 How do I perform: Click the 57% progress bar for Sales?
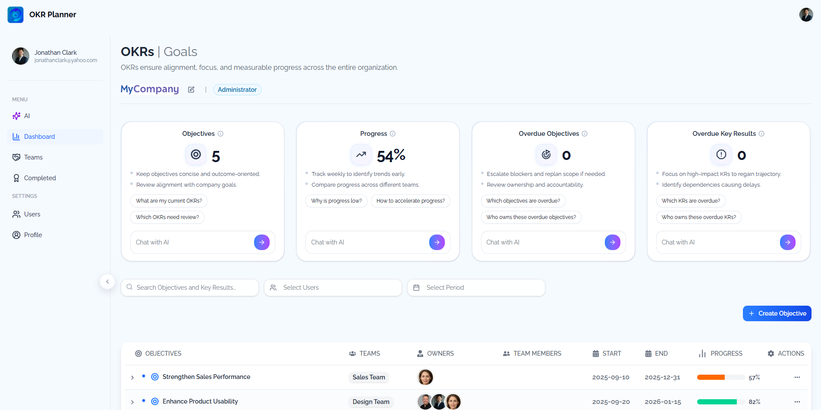click(x=720, y=377)
